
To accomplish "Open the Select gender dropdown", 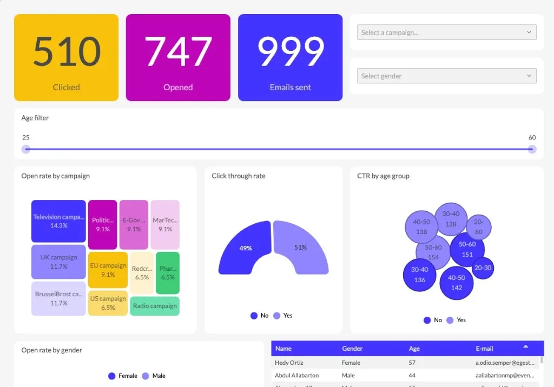I will tap(446, 76).
